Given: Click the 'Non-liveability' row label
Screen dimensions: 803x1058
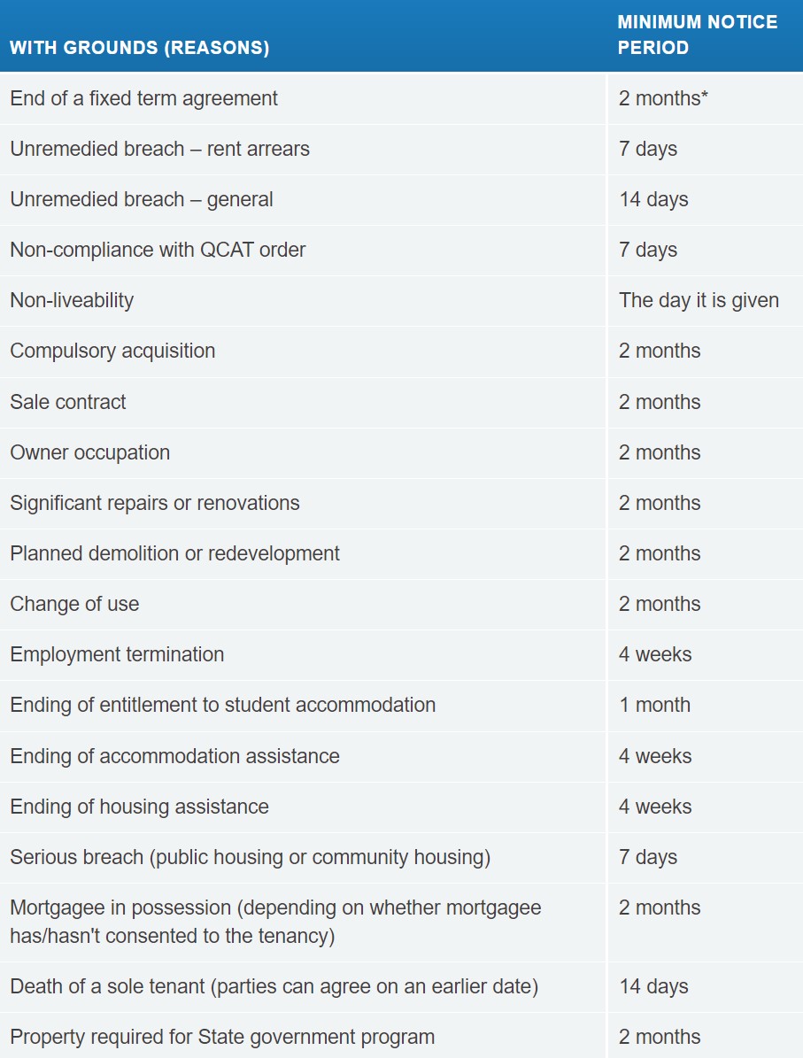Looking at the screenshot, I should click(73, 300).
